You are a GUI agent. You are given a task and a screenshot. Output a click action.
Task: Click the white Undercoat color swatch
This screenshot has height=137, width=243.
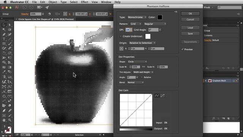pos(148,37)
